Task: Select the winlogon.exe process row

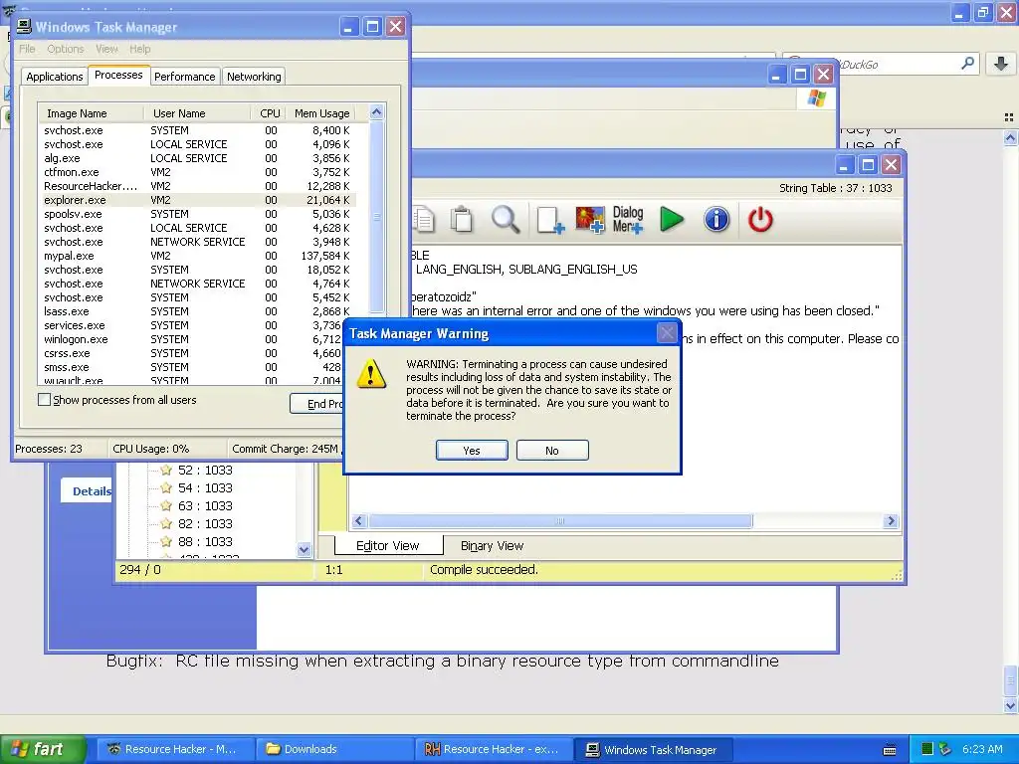Action: 192,339
